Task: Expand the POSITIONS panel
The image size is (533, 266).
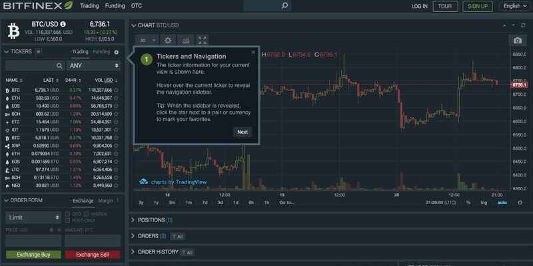Action: coord(133,220)
